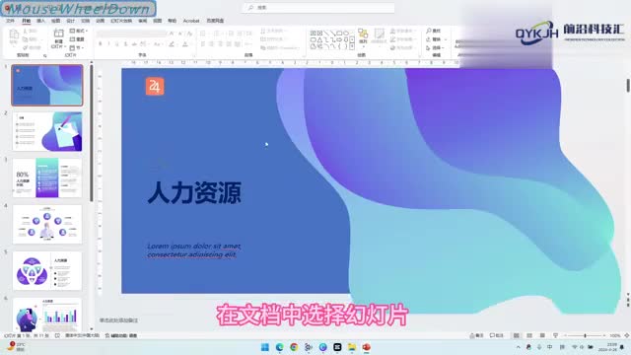Open the 节 (Section) dropdown
Image resolution: width=631 pixels, height=355 pixels.
(78, 48)
